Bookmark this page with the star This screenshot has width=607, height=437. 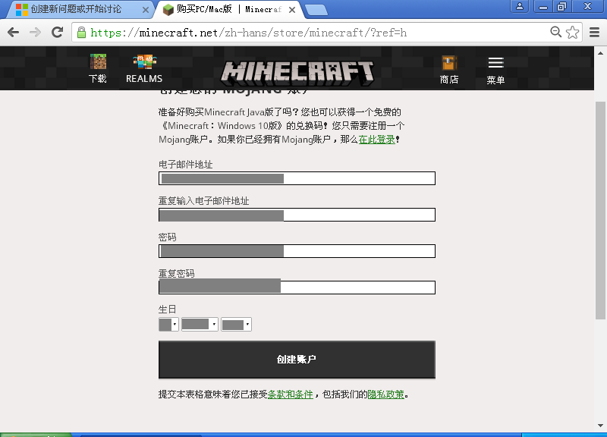point(573,32)
